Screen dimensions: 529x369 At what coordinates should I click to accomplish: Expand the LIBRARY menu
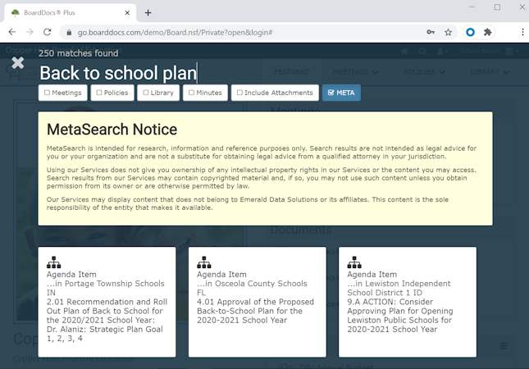(x=490, y=72)
